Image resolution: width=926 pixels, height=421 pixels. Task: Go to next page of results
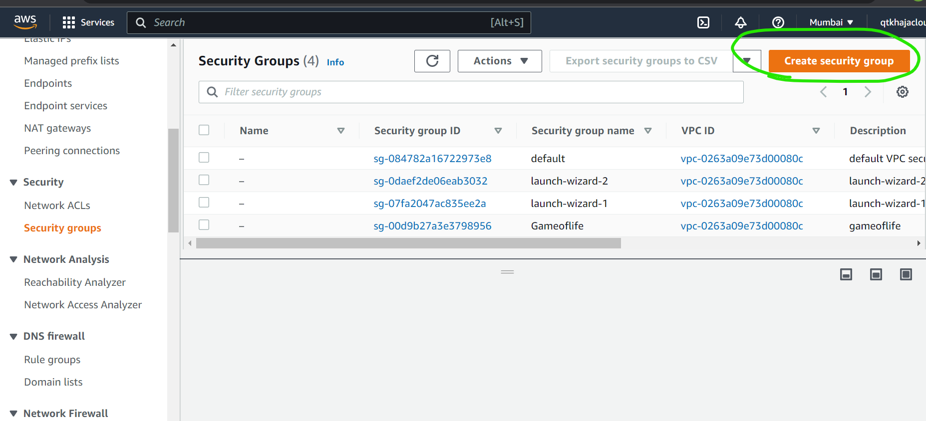[868, 92]
